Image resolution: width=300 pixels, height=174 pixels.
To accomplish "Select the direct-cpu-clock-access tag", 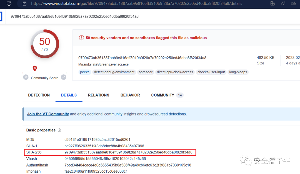I will point(175,72).
